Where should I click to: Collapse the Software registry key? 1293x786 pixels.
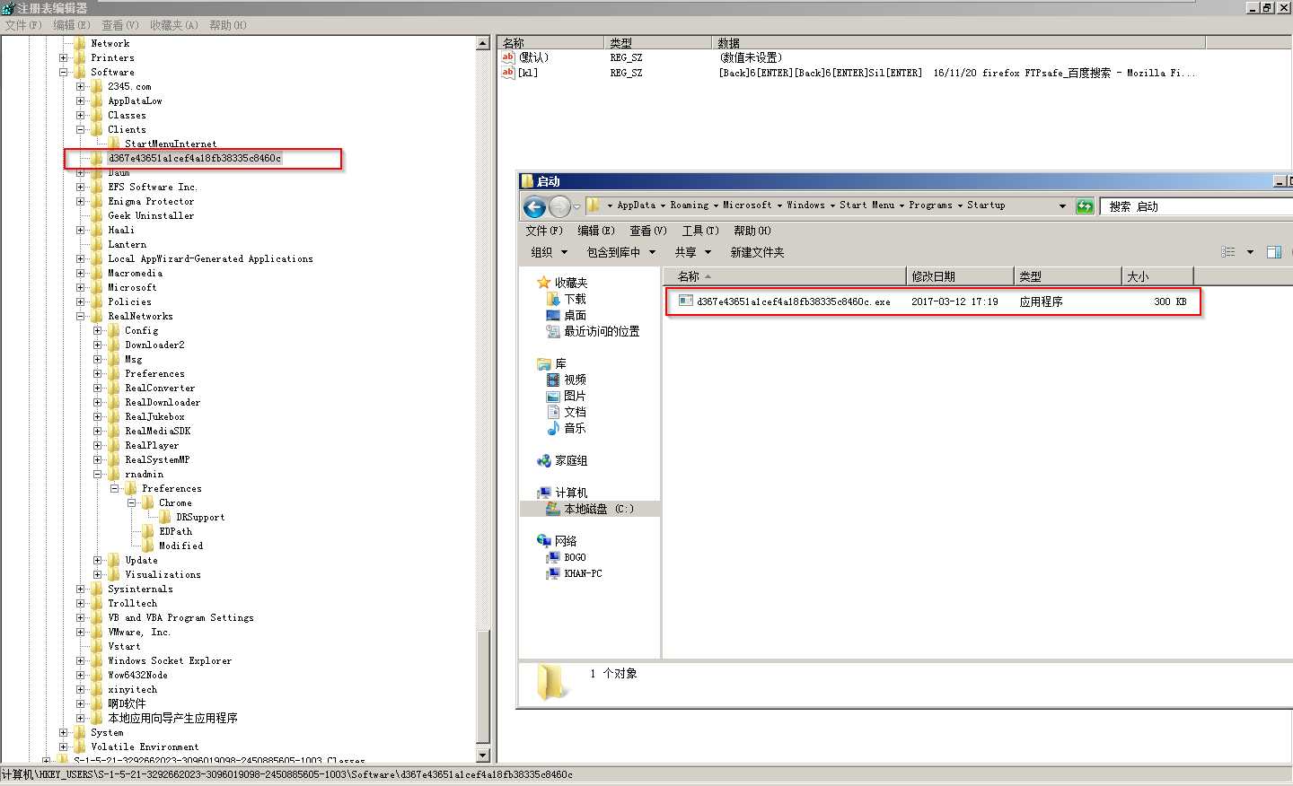(64, 72)
